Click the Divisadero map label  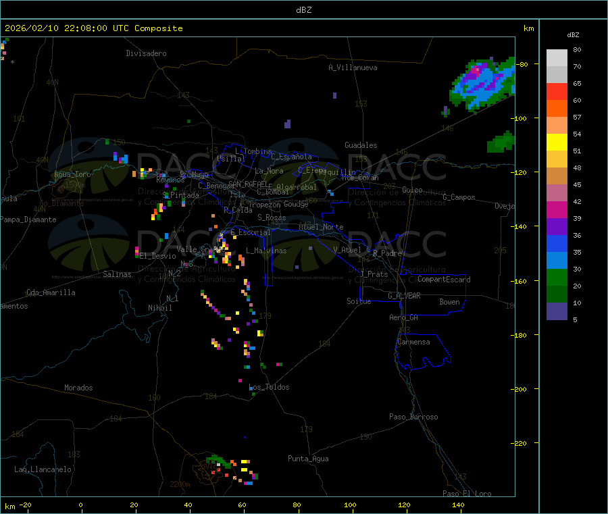[x=146, y=53]
